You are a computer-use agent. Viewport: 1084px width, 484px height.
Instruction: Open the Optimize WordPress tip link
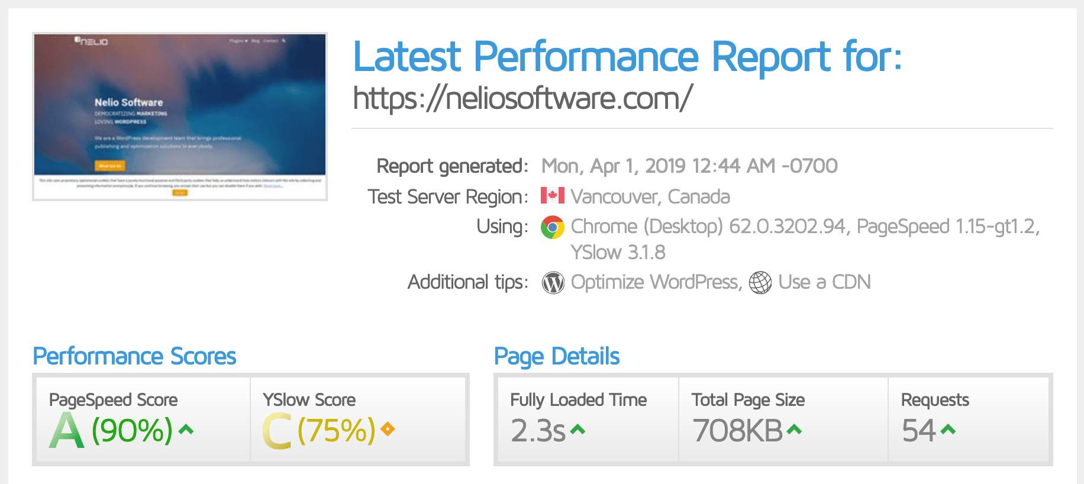(x=656, y=282)
